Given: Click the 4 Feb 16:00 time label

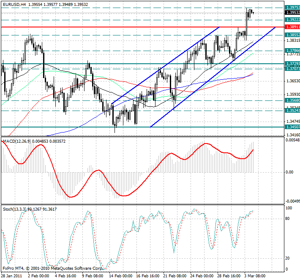Looking at the screenshot, I should click(x=65, y=276).
